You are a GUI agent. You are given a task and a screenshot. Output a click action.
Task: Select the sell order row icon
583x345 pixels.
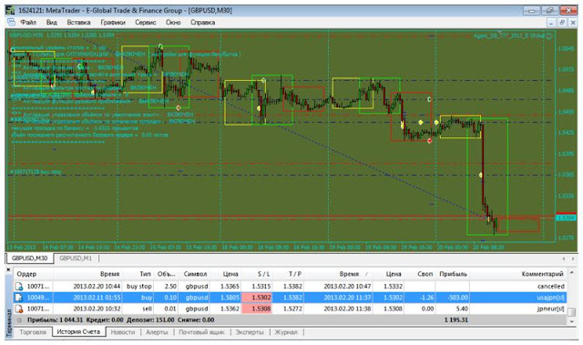point(19,309)
